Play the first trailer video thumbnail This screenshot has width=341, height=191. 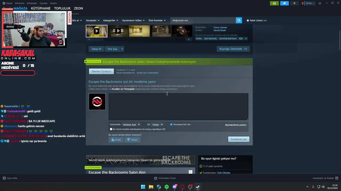point(96,31)
